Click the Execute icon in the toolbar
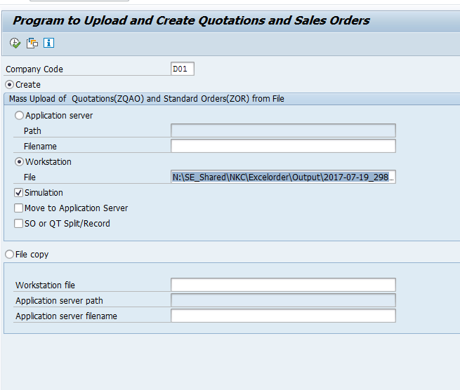The width and height of the screenshot is (460, 390). click(x=15, y=43)
